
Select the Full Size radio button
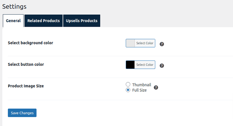(128, 90)
